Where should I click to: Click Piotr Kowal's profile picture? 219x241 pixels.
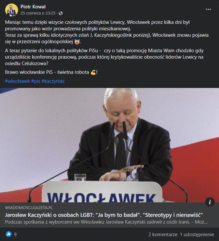[x=11, y=10]
